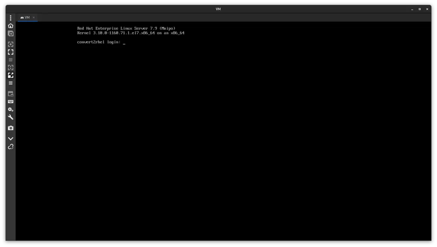The width and height of the screenshot is (437, 247).
Task: Click the VM window title bar
Action: pos(218,9)
